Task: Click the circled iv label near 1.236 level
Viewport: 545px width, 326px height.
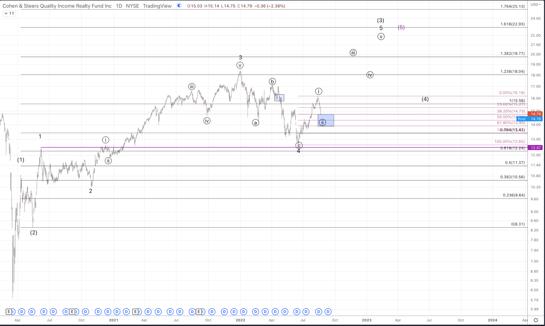Action: tap(370, 75)
